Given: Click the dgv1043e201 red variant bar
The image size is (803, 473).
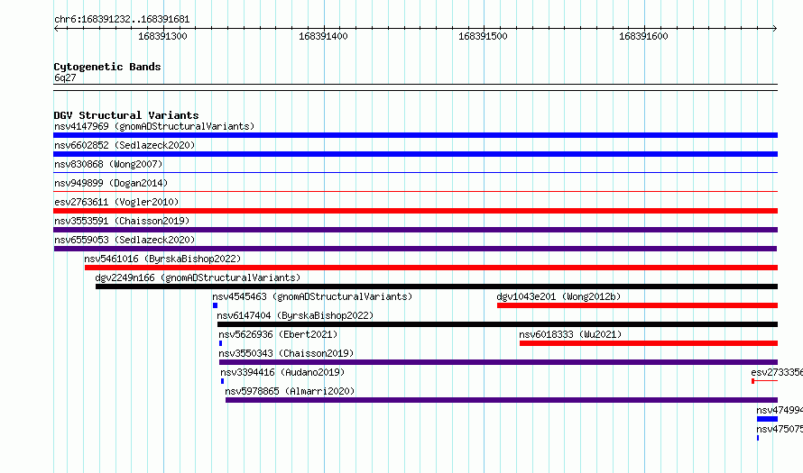Looking at the screenshot, I should tap(637, 305).
